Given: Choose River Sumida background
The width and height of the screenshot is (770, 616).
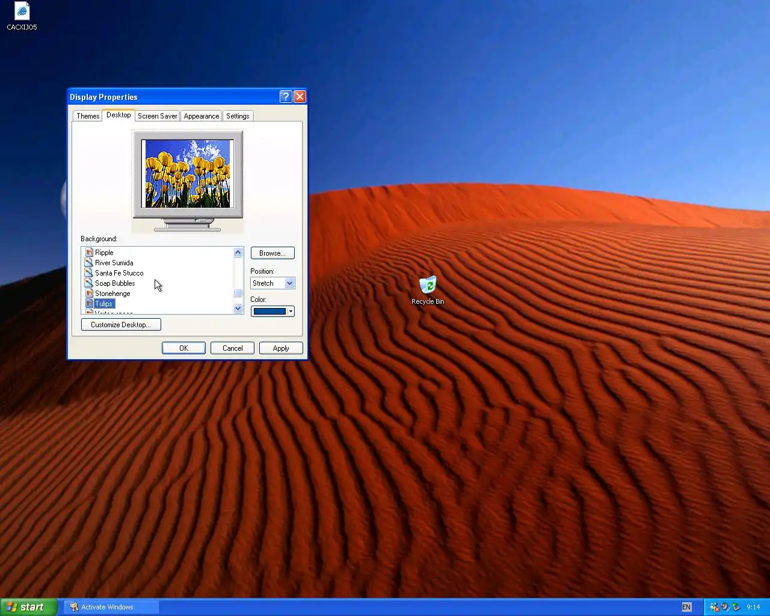Looking at the screenshot, I should click(x=114, y=263).
